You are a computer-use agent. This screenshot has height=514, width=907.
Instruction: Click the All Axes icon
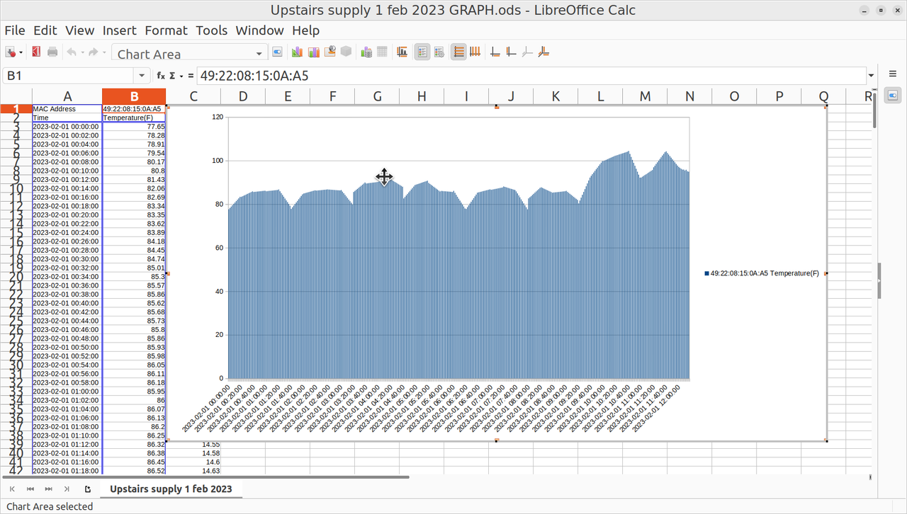pos(544,52)
